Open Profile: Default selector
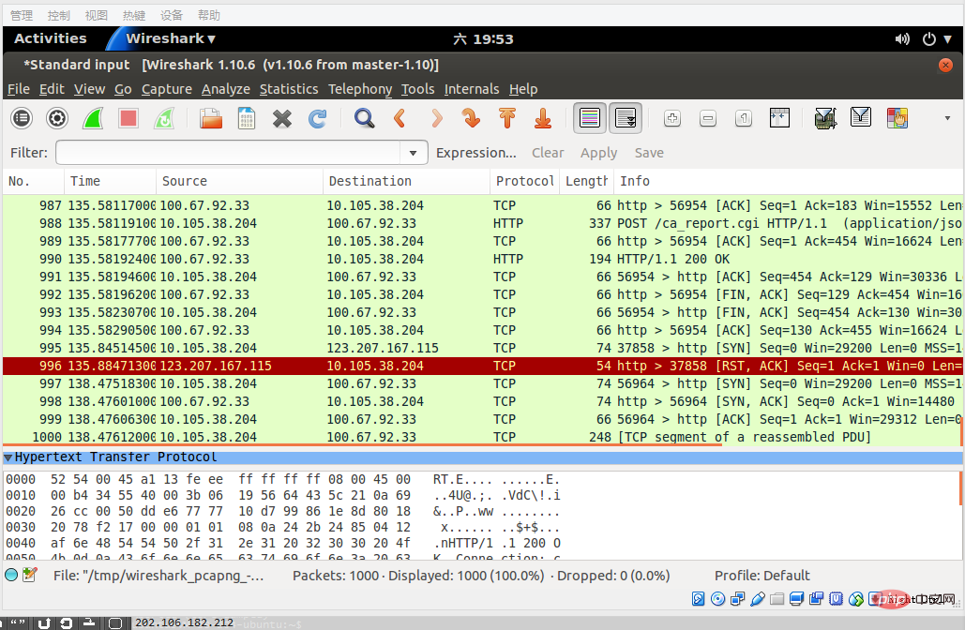Image resolution: width=965 pixels, height=630 pixels. point(761,576)
